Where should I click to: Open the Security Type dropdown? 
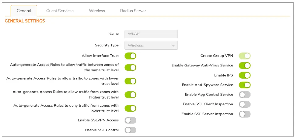click(151, 45)
